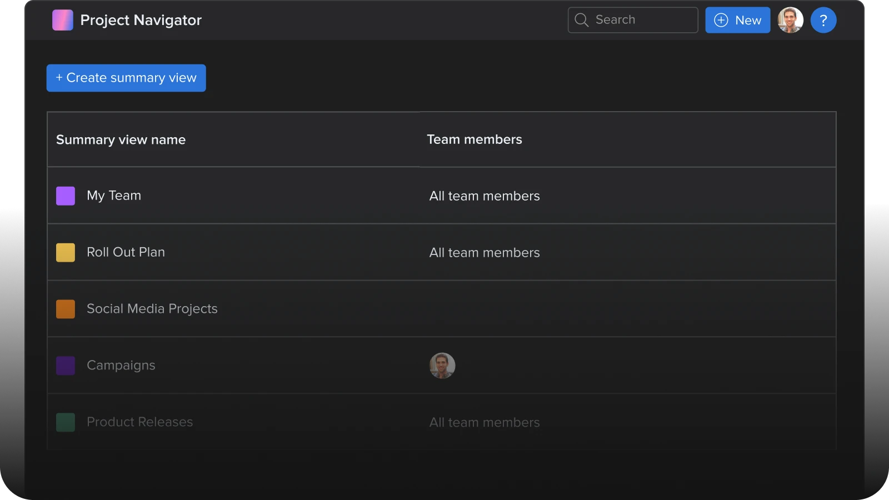Click the Team members column header
The image size is (889, 500).
[474, 139]
